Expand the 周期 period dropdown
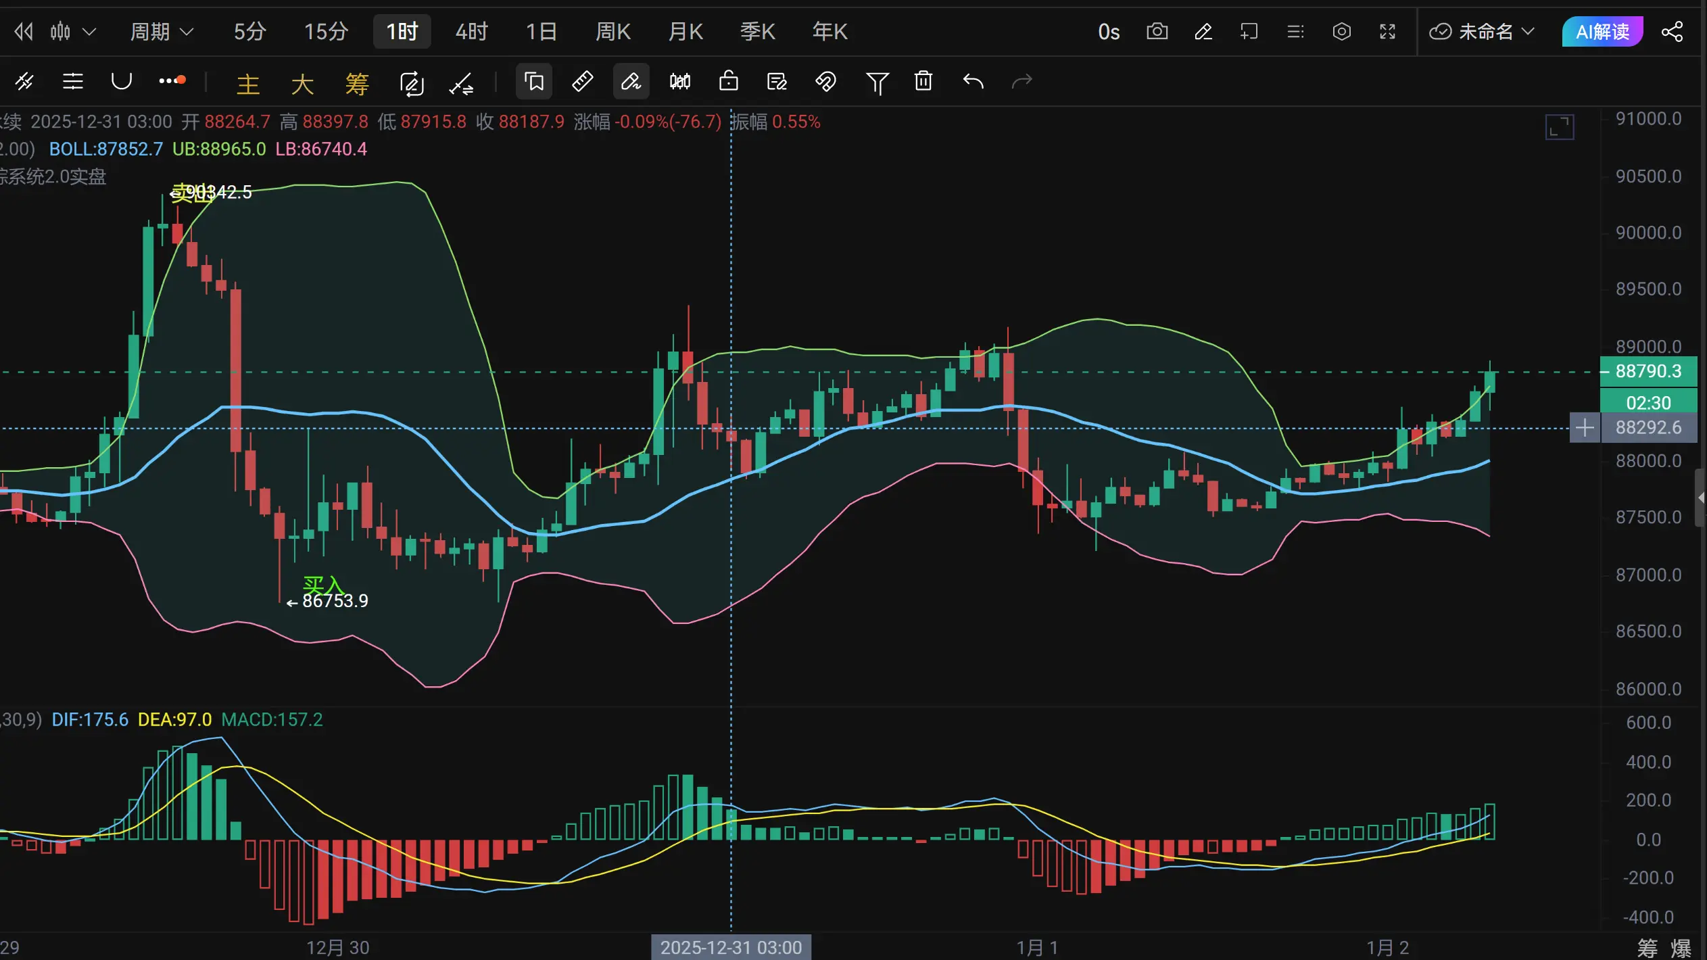 (x=162, y=32)
